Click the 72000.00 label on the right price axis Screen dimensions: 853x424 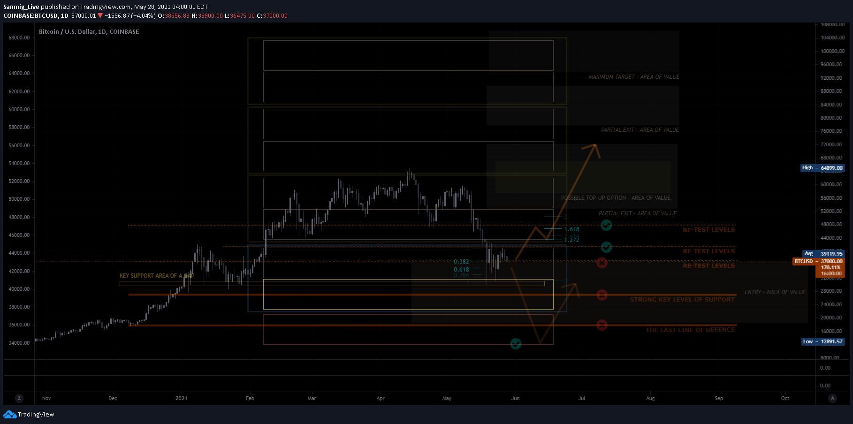tap(831, 144)
